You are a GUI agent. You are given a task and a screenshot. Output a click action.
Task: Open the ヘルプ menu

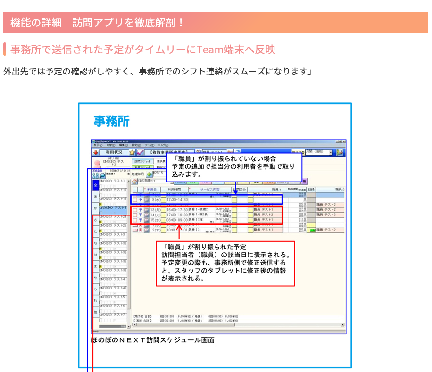[x=163, y=145]
